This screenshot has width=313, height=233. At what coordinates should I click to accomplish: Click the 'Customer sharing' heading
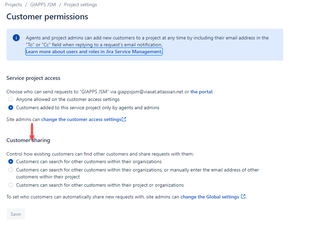point(28,140)
